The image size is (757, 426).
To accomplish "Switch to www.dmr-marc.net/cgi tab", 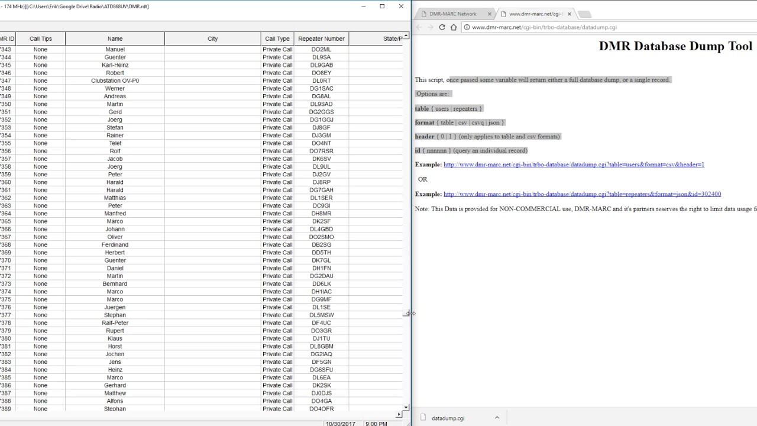I will pyautogui.click(x=536, y=14).
